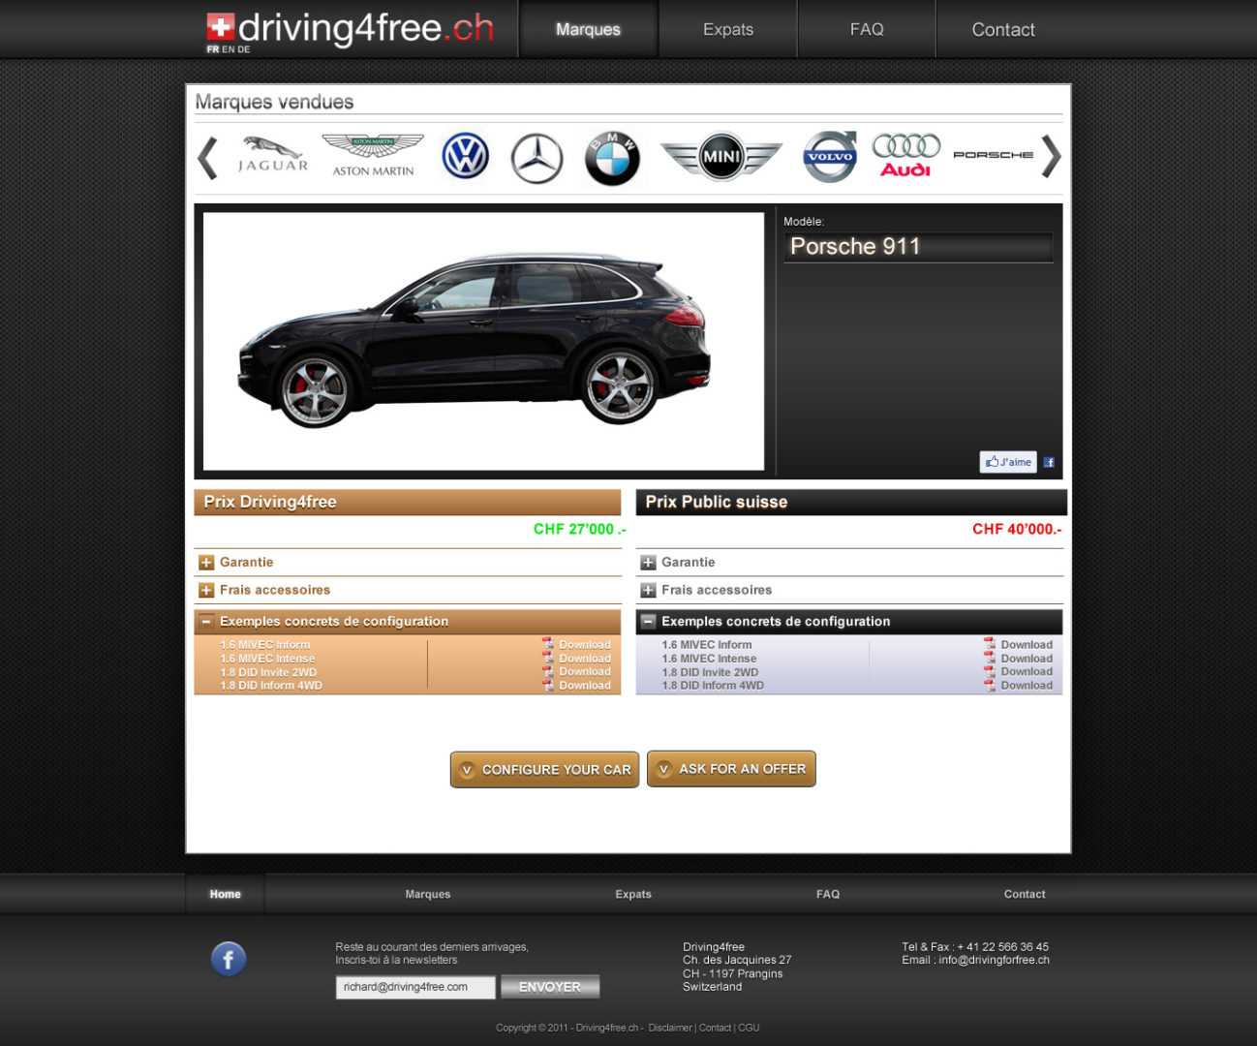Select the BMW roundel logo
The image size is (1257, 1046).
pyautogui.click(x=612, y=158)
